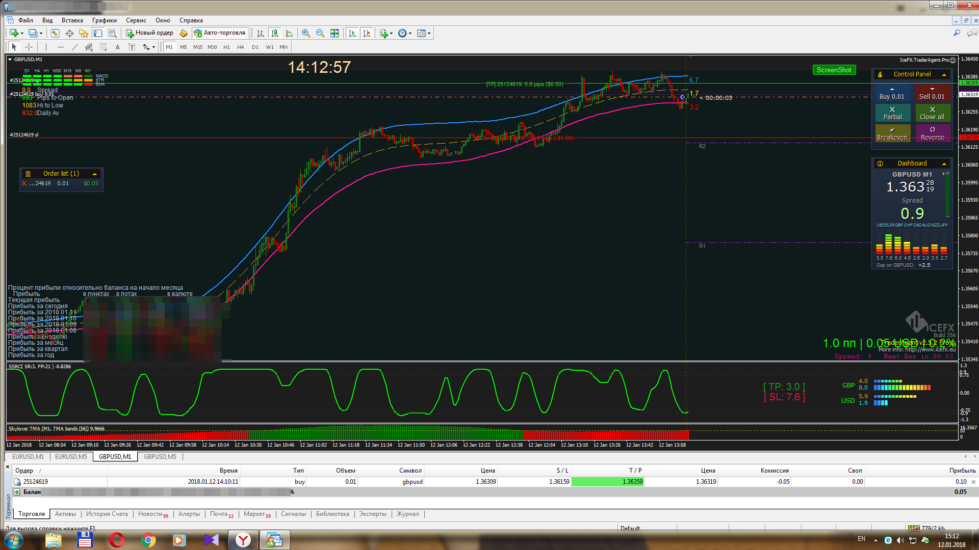
Task: Open the Вставка menu
Action: [72, 20]
